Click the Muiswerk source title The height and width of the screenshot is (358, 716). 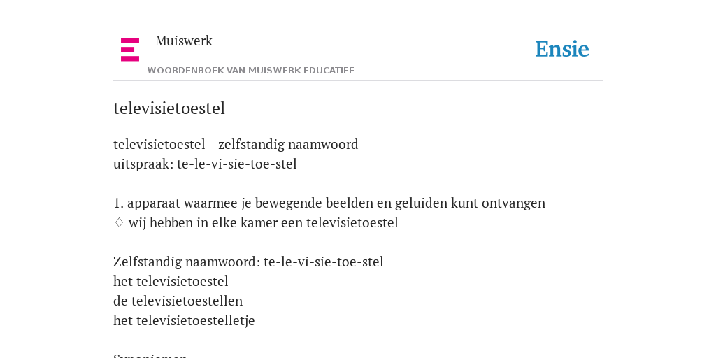point(184,41)
